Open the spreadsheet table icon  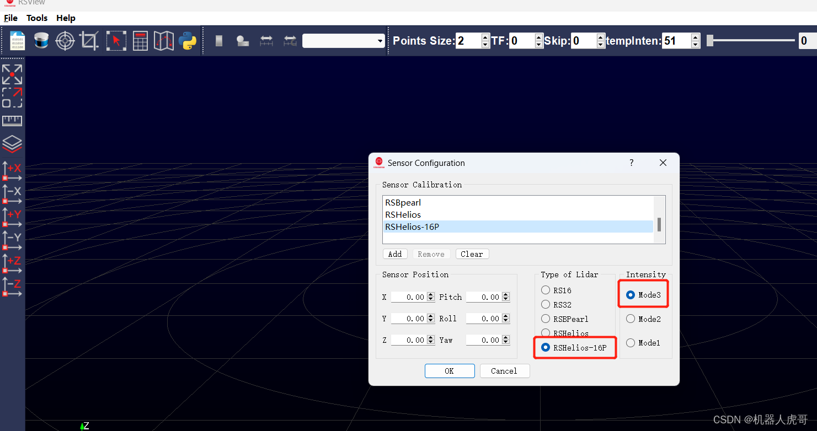pos(141,41)
